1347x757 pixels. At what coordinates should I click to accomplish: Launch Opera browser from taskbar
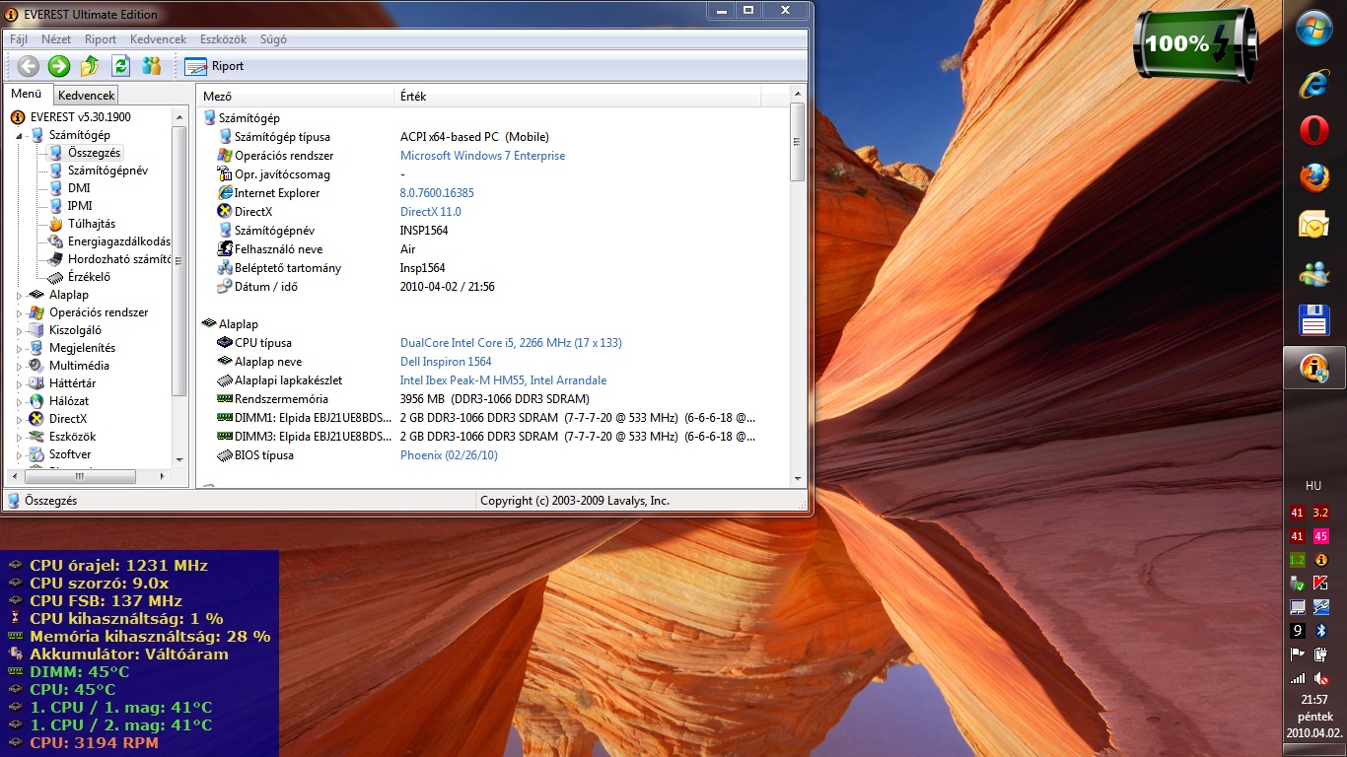click(x=1314, y=130)
